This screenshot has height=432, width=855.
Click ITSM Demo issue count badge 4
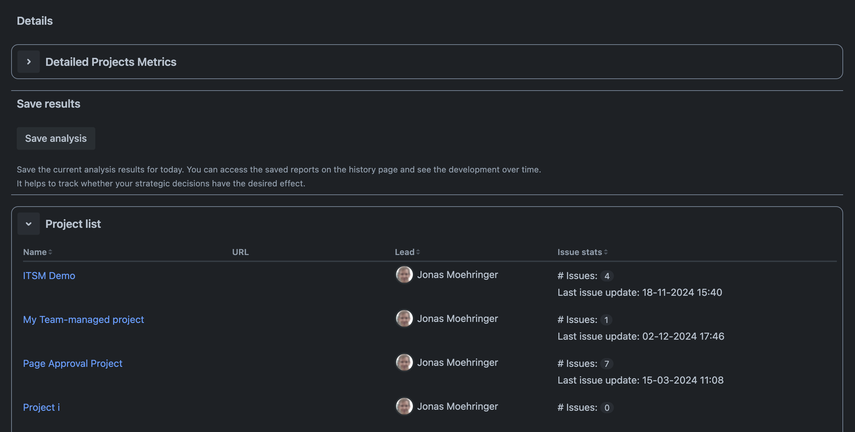click(x=607, y=276)
